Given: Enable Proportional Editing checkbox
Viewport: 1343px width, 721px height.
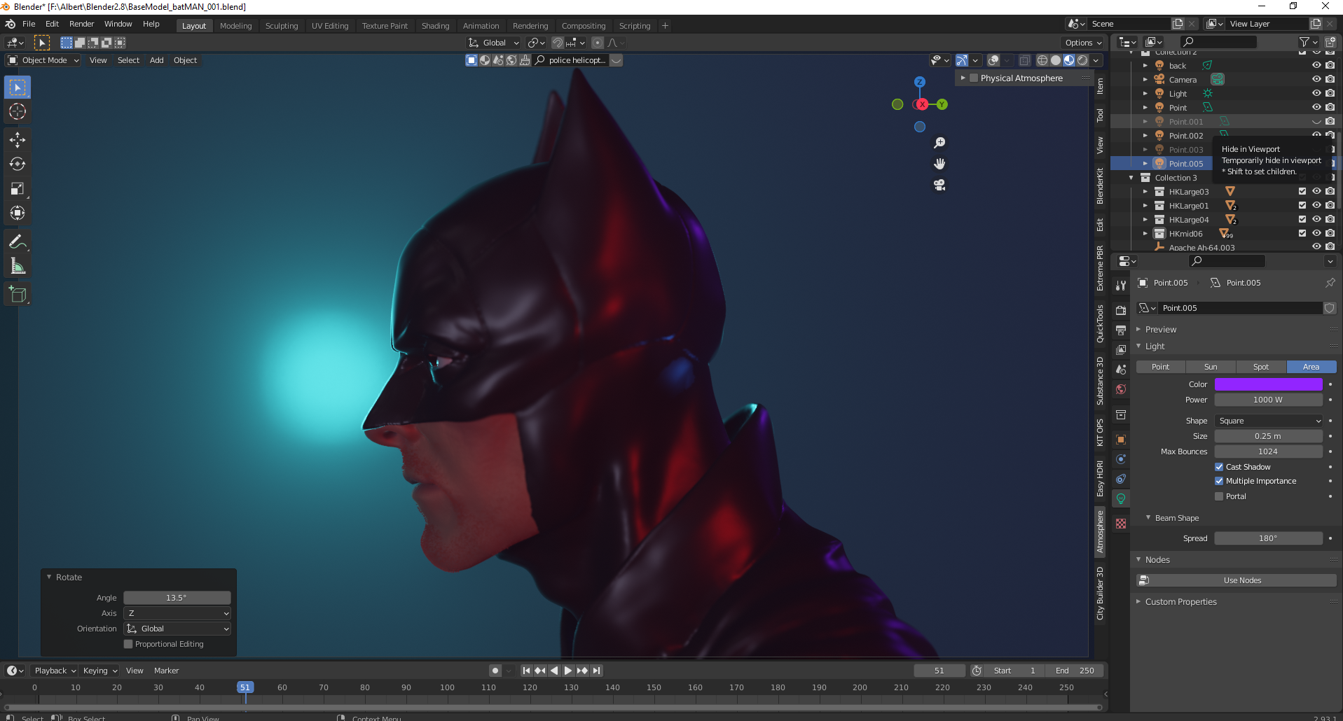Looking at the screenshot, I should (x=128, y=644).
